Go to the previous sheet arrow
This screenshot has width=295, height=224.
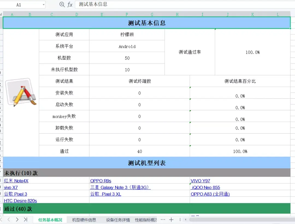pyautogui.click(x=9, y=219)
